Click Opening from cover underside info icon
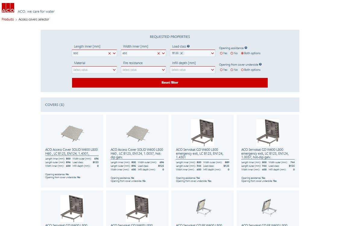This screenshot has height=226, width=344. [260, 64]
